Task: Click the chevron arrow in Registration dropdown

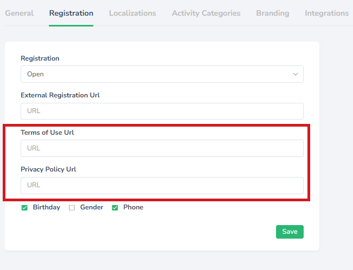Action: pyautogui.click(x=296, y=74)
